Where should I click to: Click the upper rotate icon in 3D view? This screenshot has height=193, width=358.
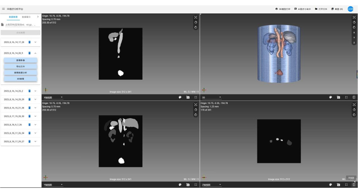point(354,22)
